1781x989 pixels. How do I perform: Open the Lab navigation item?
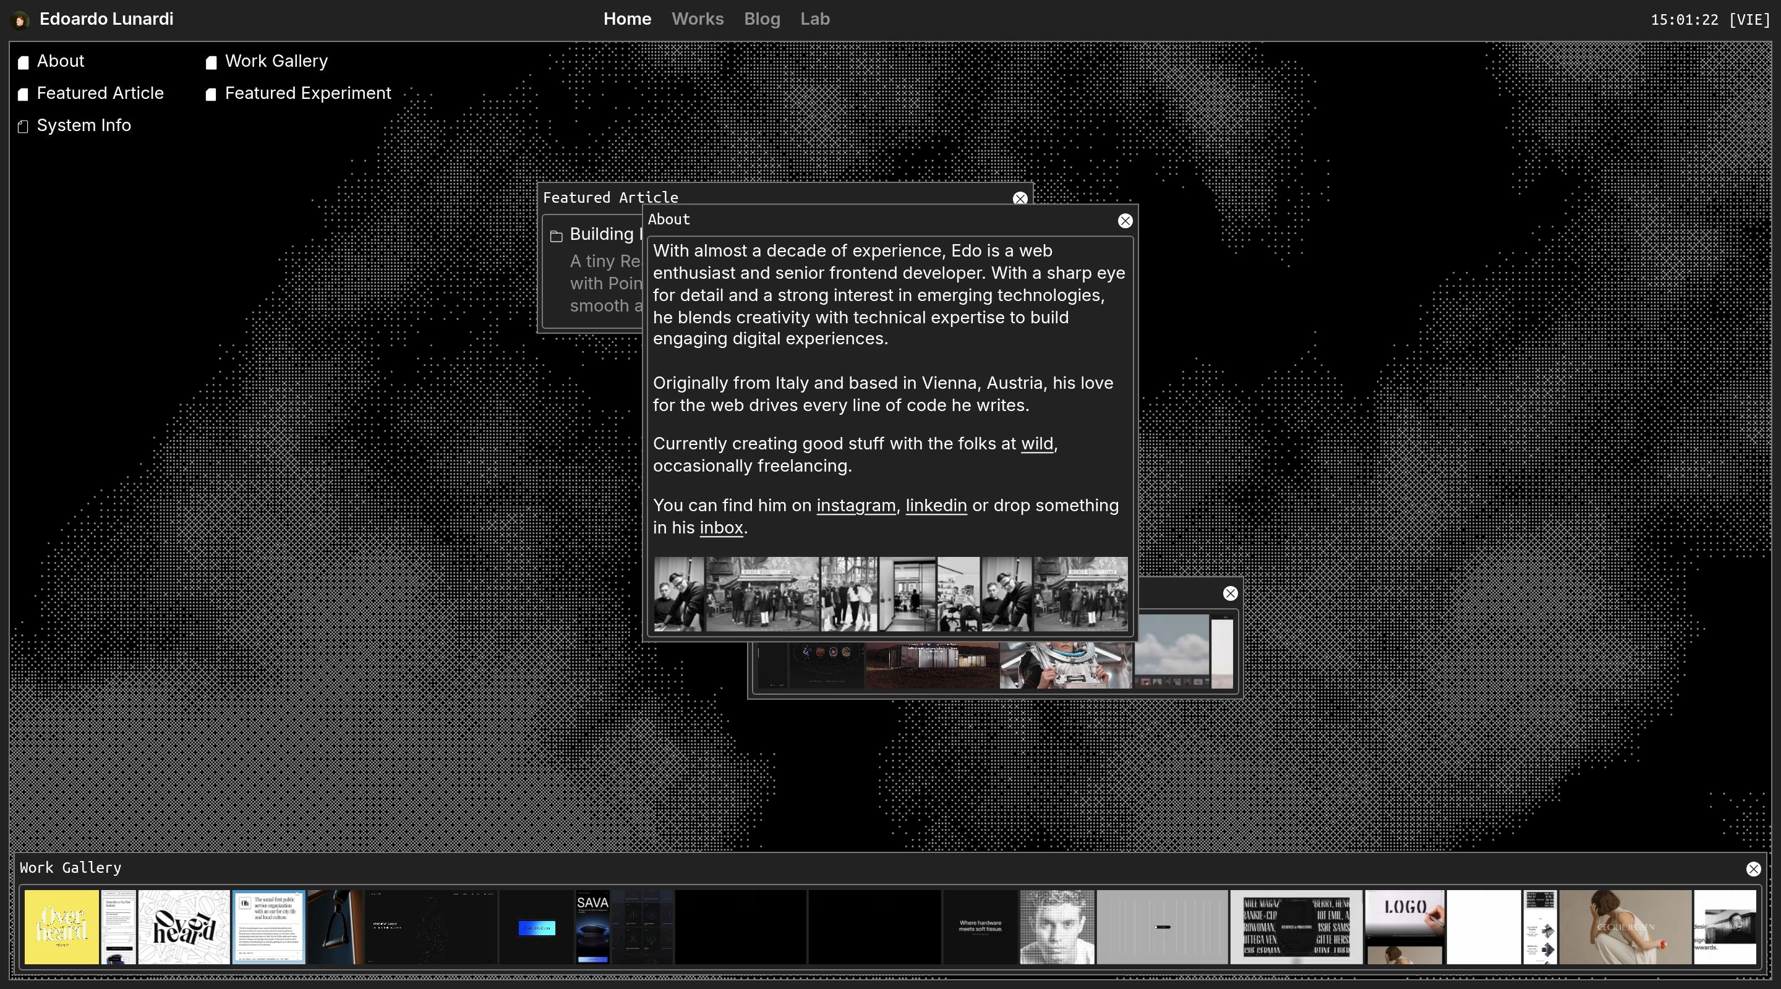tap(814, 19)
